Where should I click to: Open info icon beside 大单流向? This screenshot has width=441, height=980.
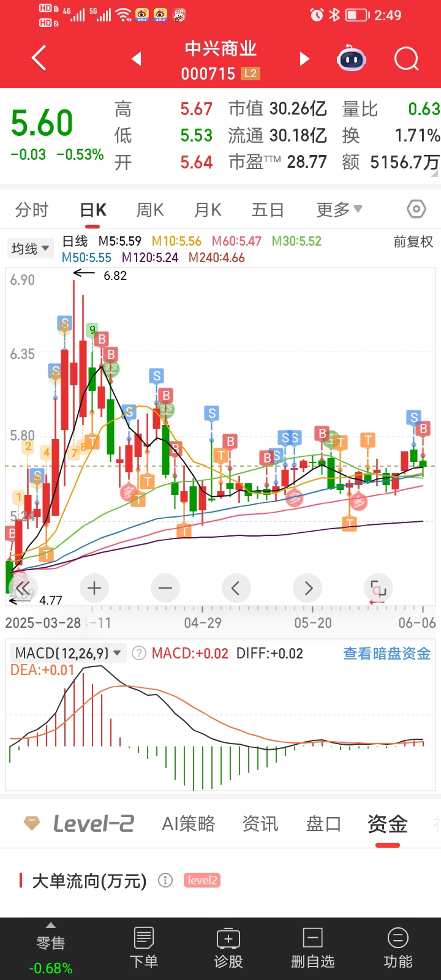165,881
